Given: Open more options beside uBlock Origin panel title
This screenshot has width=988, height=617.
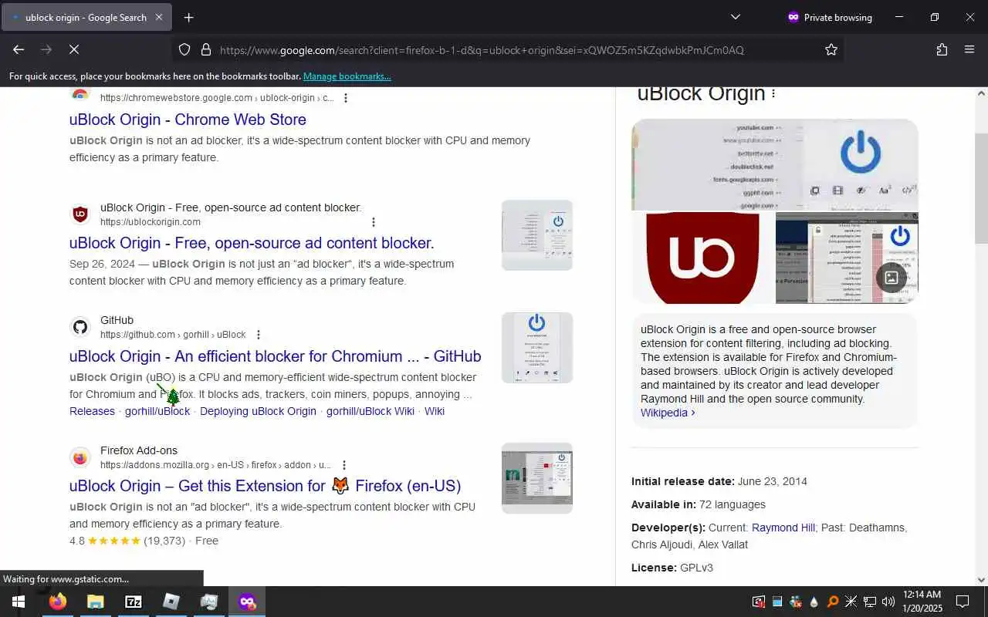Looking at the screenshot, I should click(x=773, y=94).
